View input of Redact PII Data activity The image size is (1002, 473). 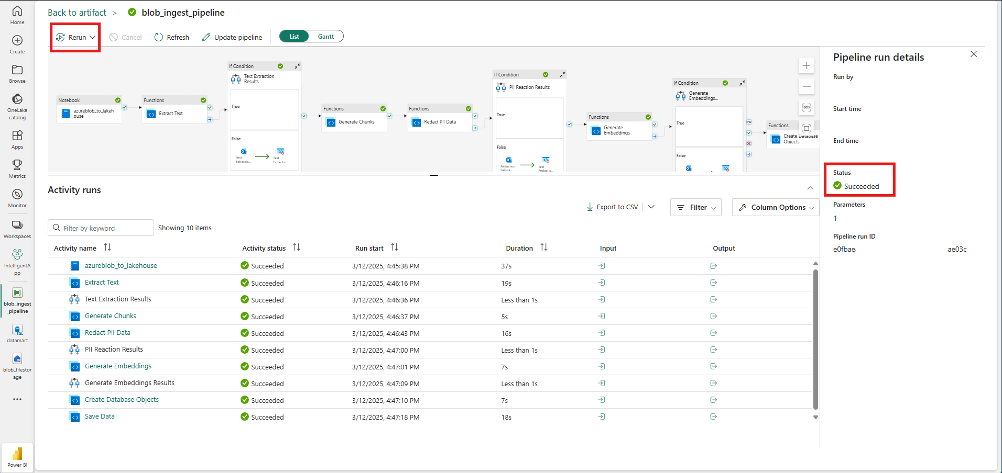[x=602, y=333]
